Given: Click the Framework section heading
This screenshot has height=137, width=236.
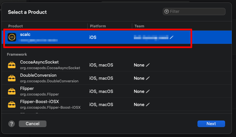Looking at the screenshot, I should click(17, 54).
